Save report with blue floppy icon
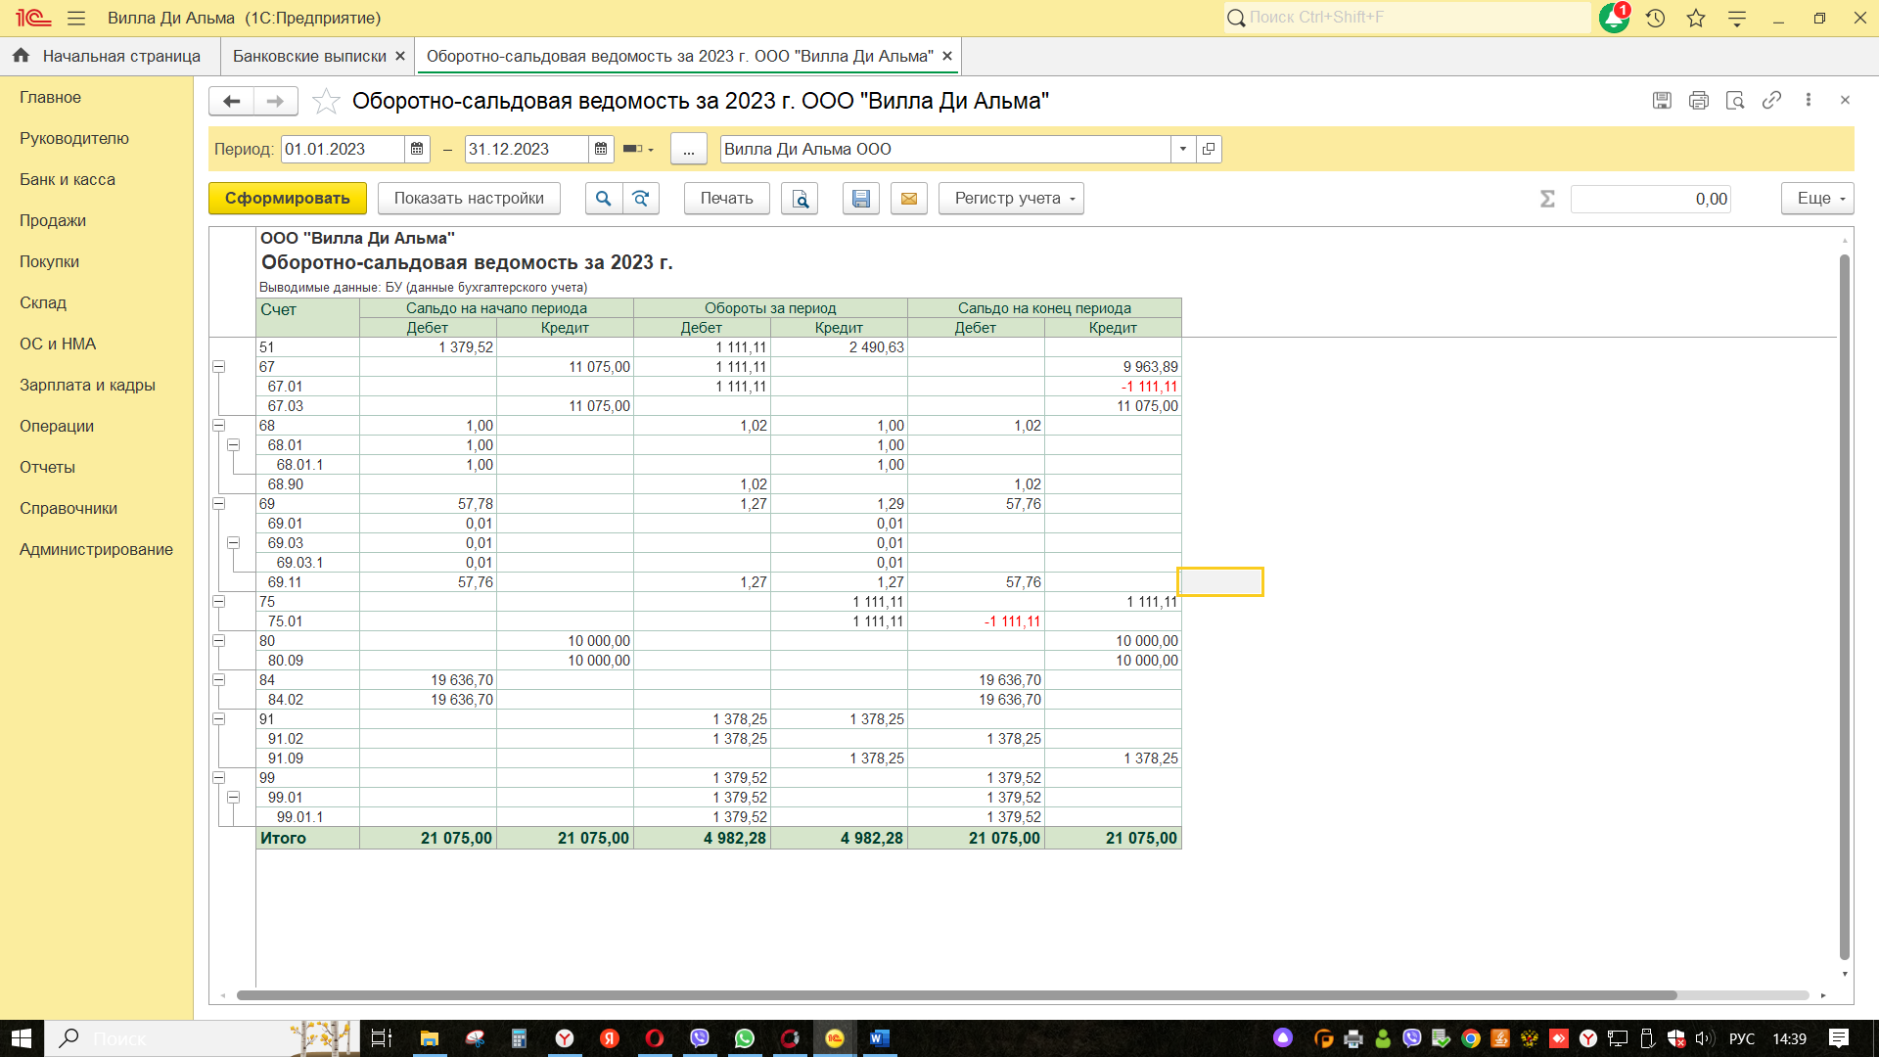 tap(861, 199)
